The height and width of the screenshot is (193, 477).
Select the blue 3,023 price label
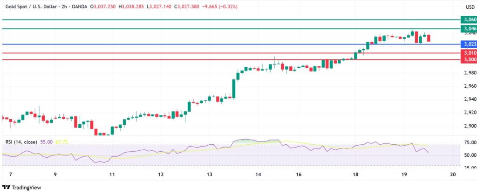coord(469,44)
